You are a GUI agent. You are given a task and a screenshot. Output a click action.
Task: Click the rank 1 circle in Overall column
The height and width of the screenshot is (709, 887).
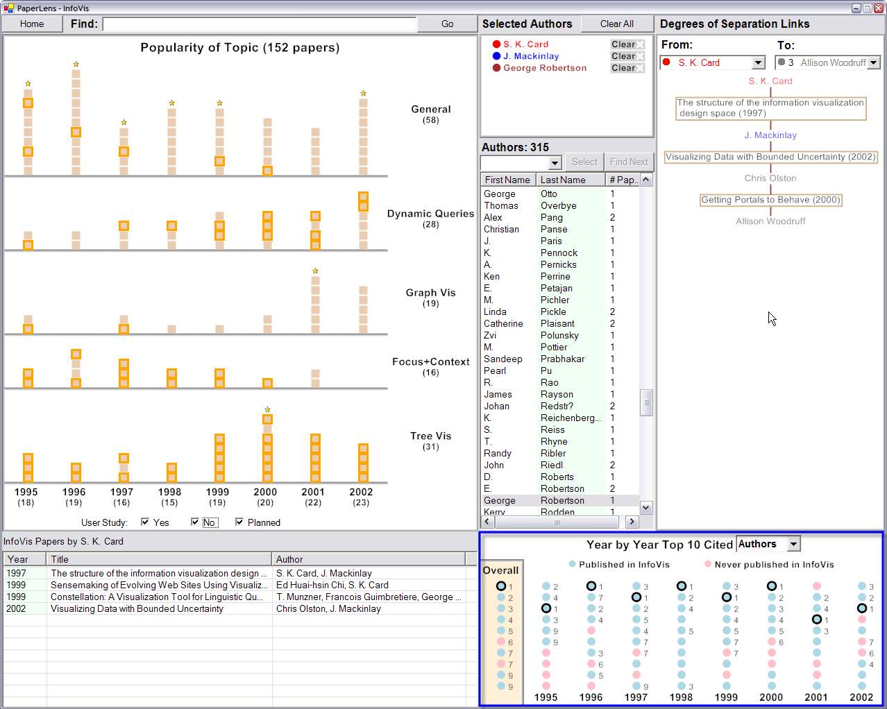501,586
